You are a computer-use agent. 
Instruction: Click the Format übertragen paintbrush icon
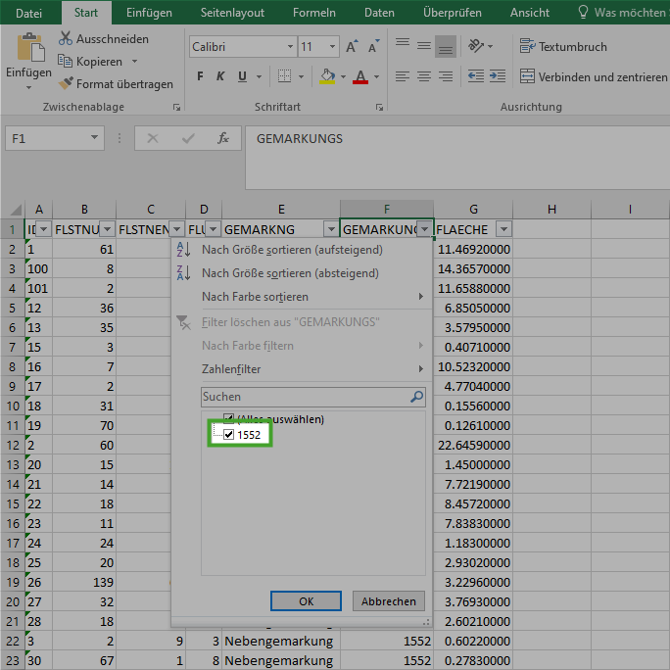pos(66,84)
